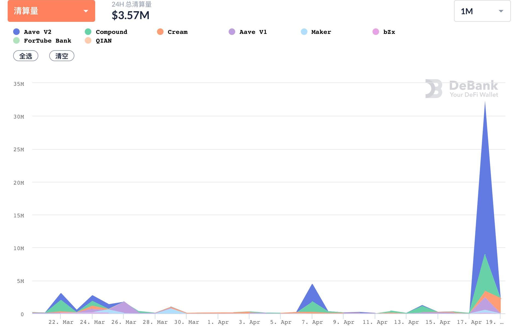This screenshot has width=518, height=326.
Task: Click the 5M y-axis label
Action: 21,281
